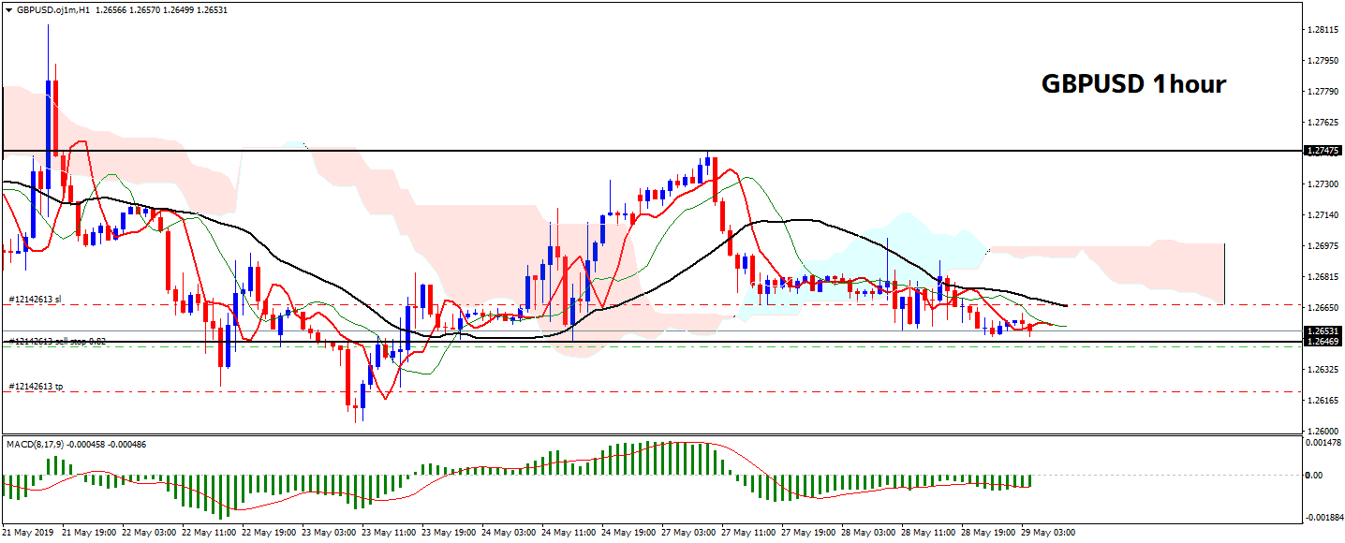Image resolution: width=1345 pixels, height=543 pixels.
Task: Click the 1.26815 price axis value
Action: click(x=1322, y=277)
